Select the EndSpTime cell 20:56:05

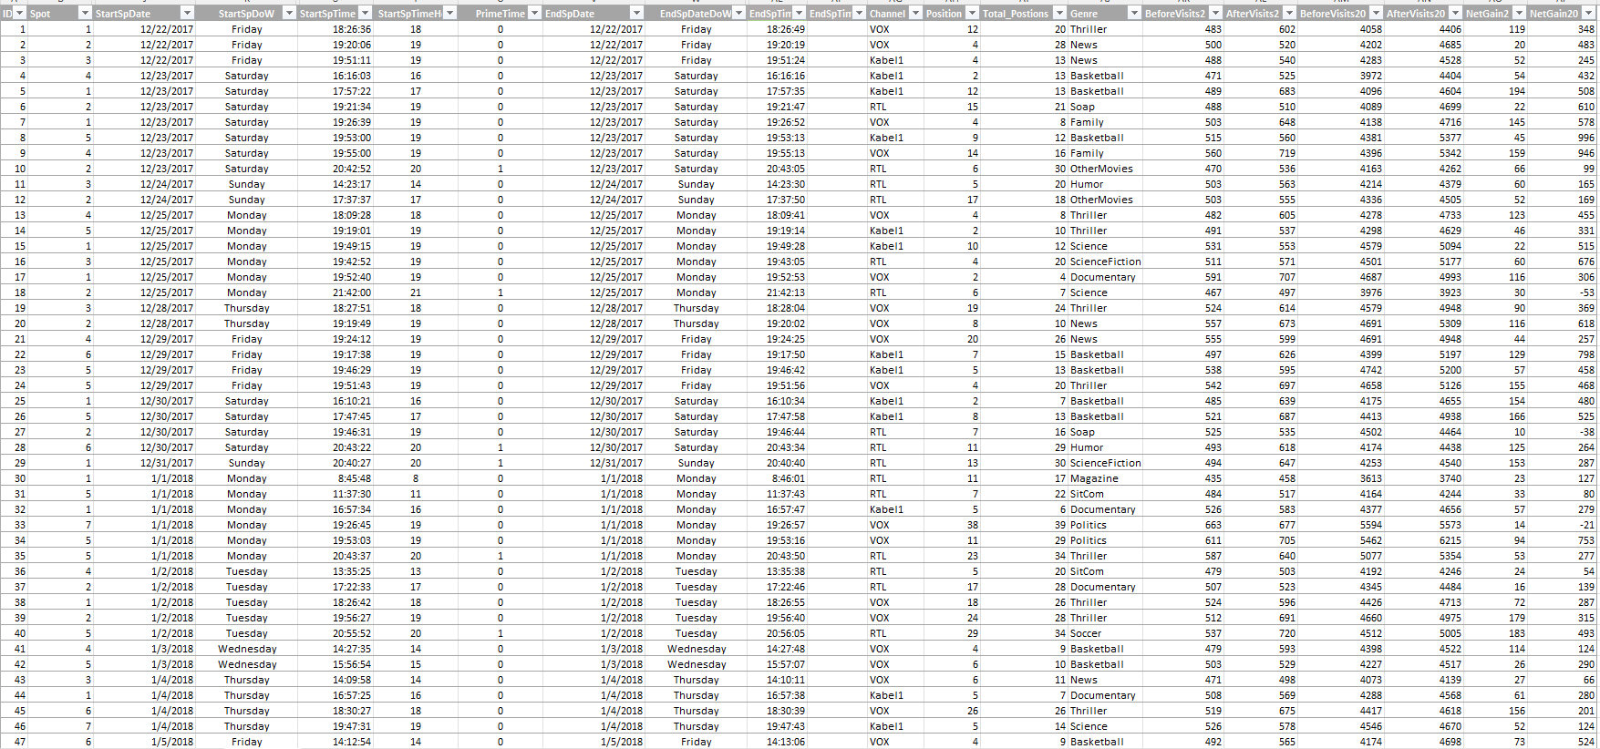pos(777,633)
